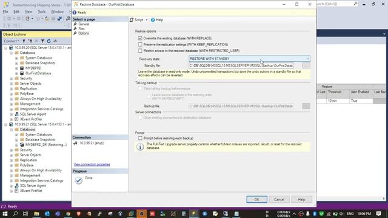Viewport: 388px width, 218px height.
Task: Confirm the restore with OK
Action: click(256, 199)
